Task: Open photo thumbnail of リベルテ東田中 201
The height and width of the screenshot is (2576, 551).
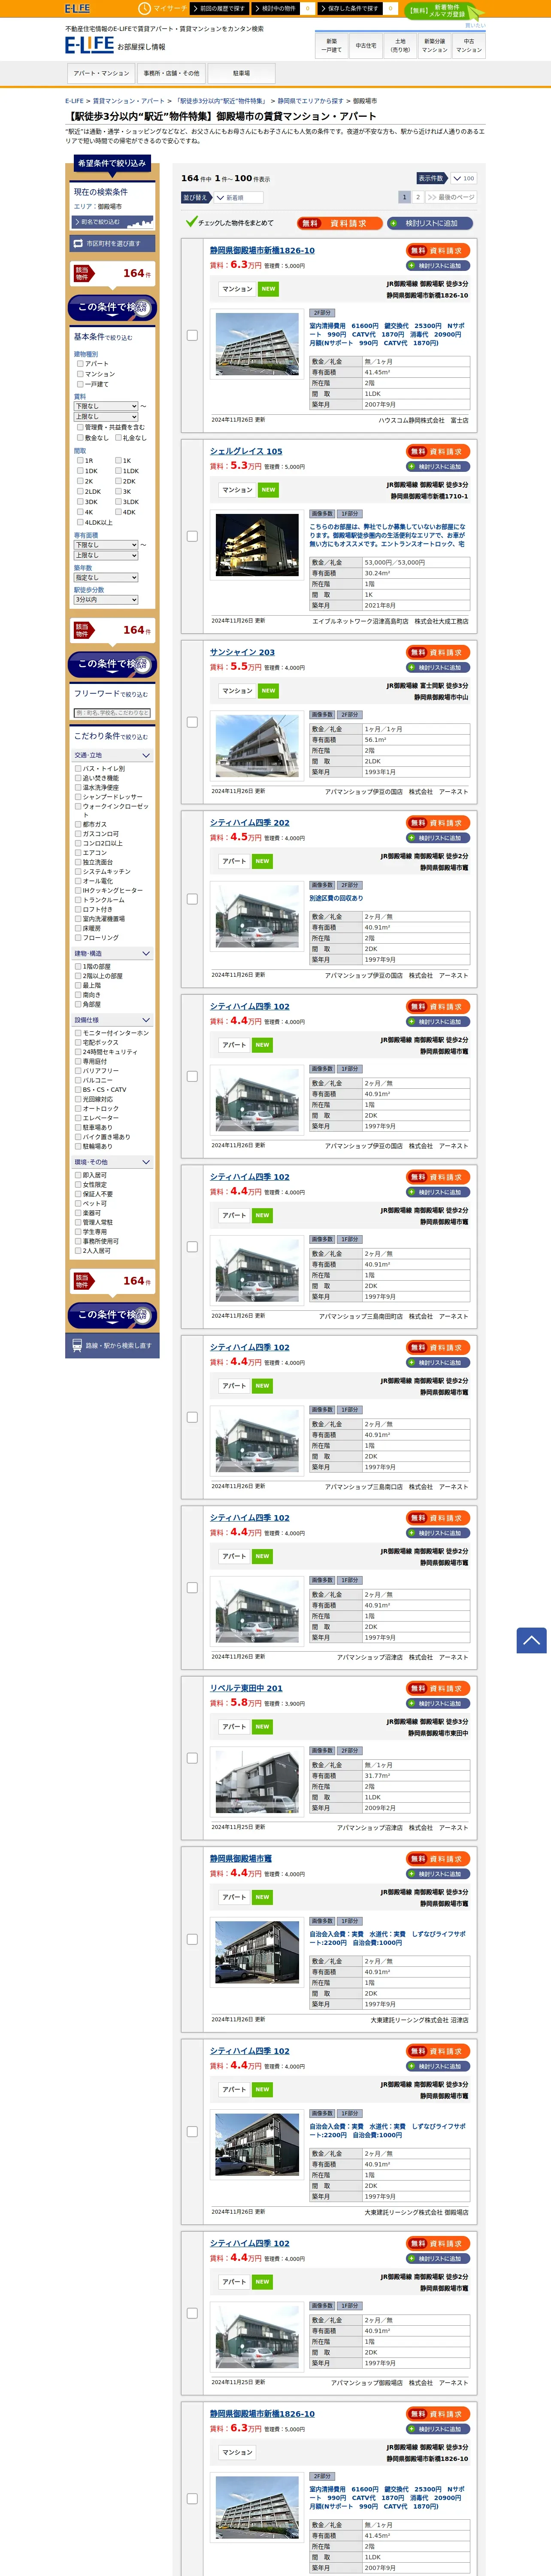Action: tap(257, 1782)
